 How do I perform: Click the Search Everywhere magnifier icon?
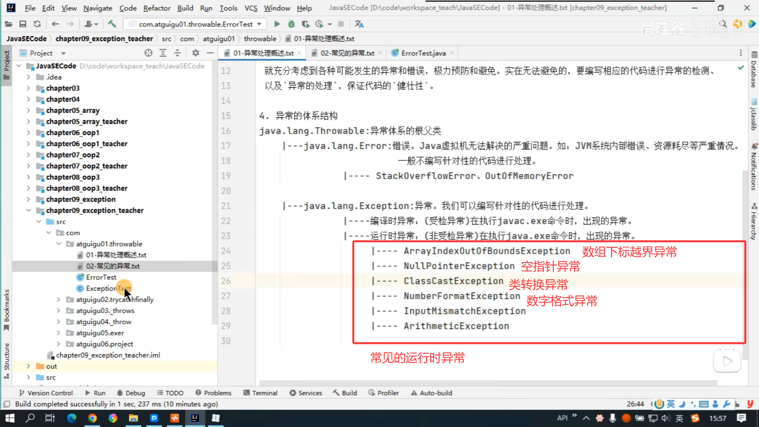point(723,24)
